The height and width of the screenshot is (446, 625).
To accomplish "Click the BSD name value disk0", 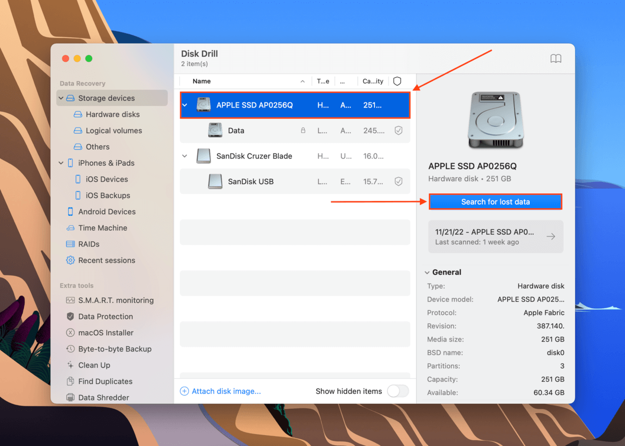I will point(555,352).
